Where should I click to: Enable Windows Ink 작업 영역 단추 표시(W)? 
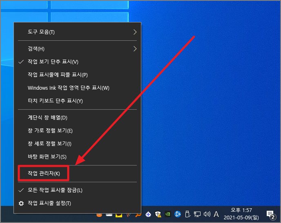[77, 88]
